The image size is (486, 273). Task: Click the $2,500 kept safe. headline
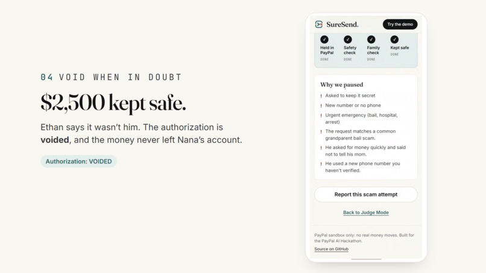[x=113, y=103]
